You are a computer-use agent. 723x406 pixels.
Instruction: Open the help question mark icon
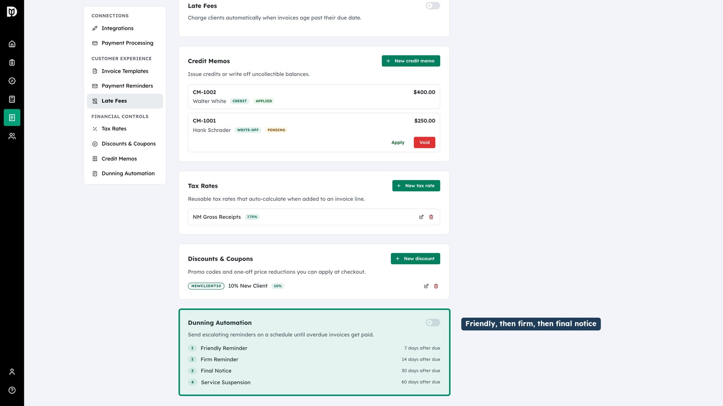[12, 390]
